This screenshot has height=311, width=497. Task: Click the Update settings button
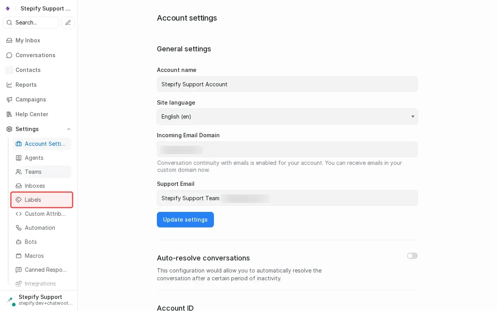pyautogui.click(x=185, y=220)
